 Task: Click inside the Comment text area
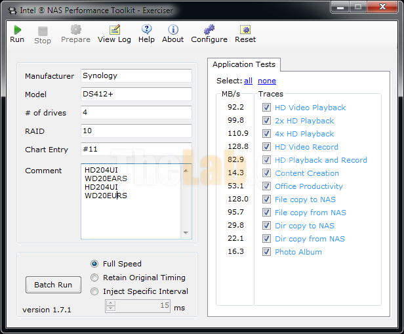(x=131, y=201)
